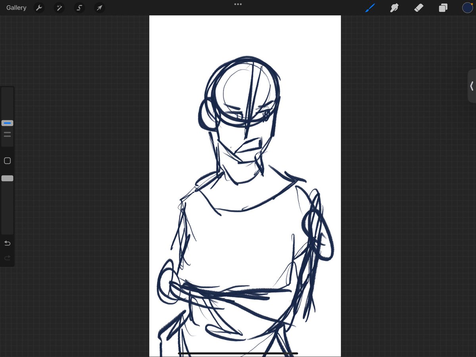Tap the three-dot multitasking menu
The height and width of the screenshot is (357, 476).
pos(238,4)
